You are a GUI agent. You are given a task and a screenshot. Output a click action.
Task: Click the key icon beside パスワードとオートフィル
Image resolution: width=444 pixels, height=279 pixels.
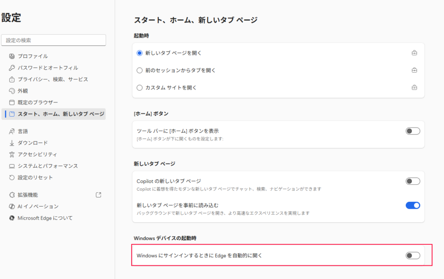pos(12,68)
